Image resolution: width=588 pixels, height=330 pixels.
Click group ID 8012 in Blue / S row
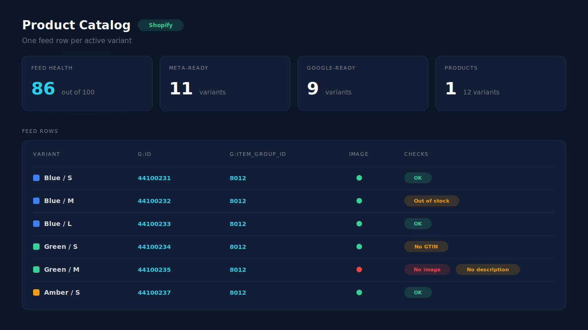pos(238,178)
